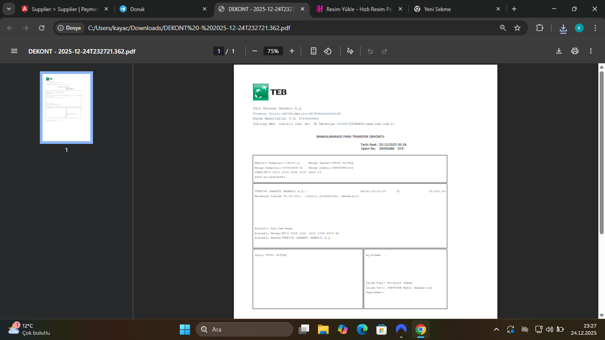The image size is (605, 340).
Task: Click the PDF vertical scrollbar
Action: pyautogui.click(x=601, y=153)
